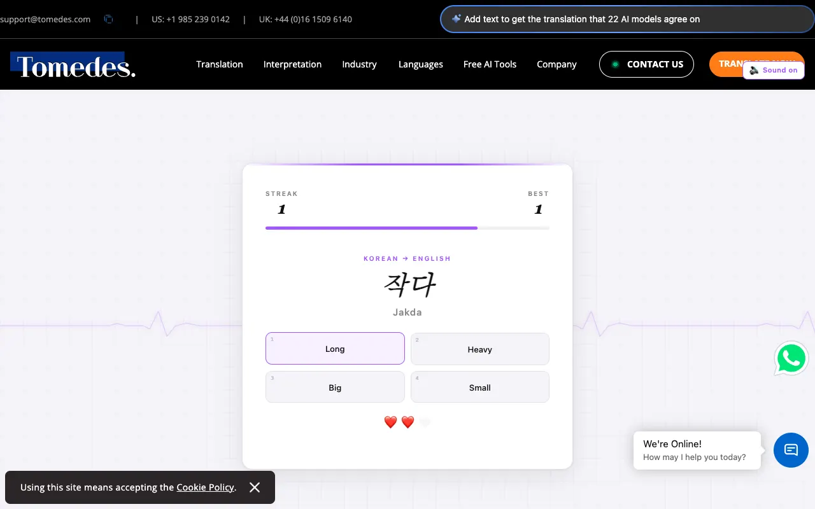815x509 pixels.
Task: Toggle the Sound on button
Action: pyautogui.click(x=774, y=70)
